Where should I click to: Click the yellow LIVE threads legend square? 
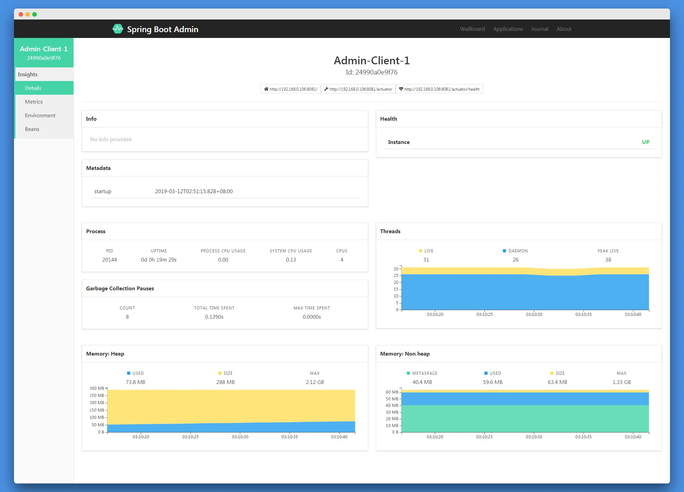point(420,251)
